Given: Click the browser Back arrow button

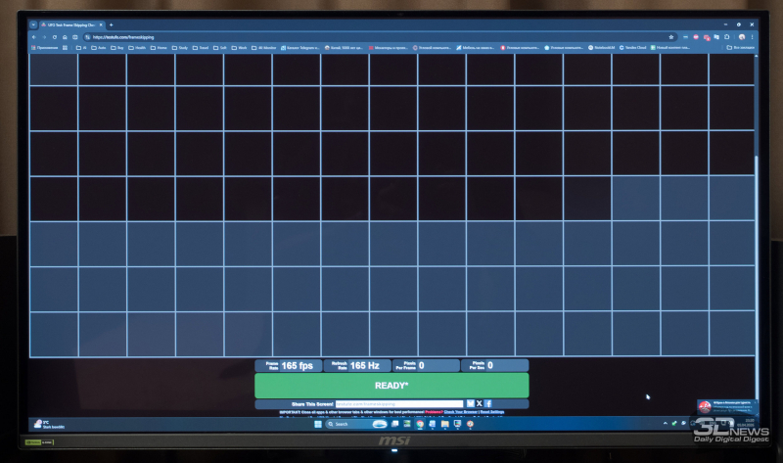Looking at the screenshot, I should 32,37.
